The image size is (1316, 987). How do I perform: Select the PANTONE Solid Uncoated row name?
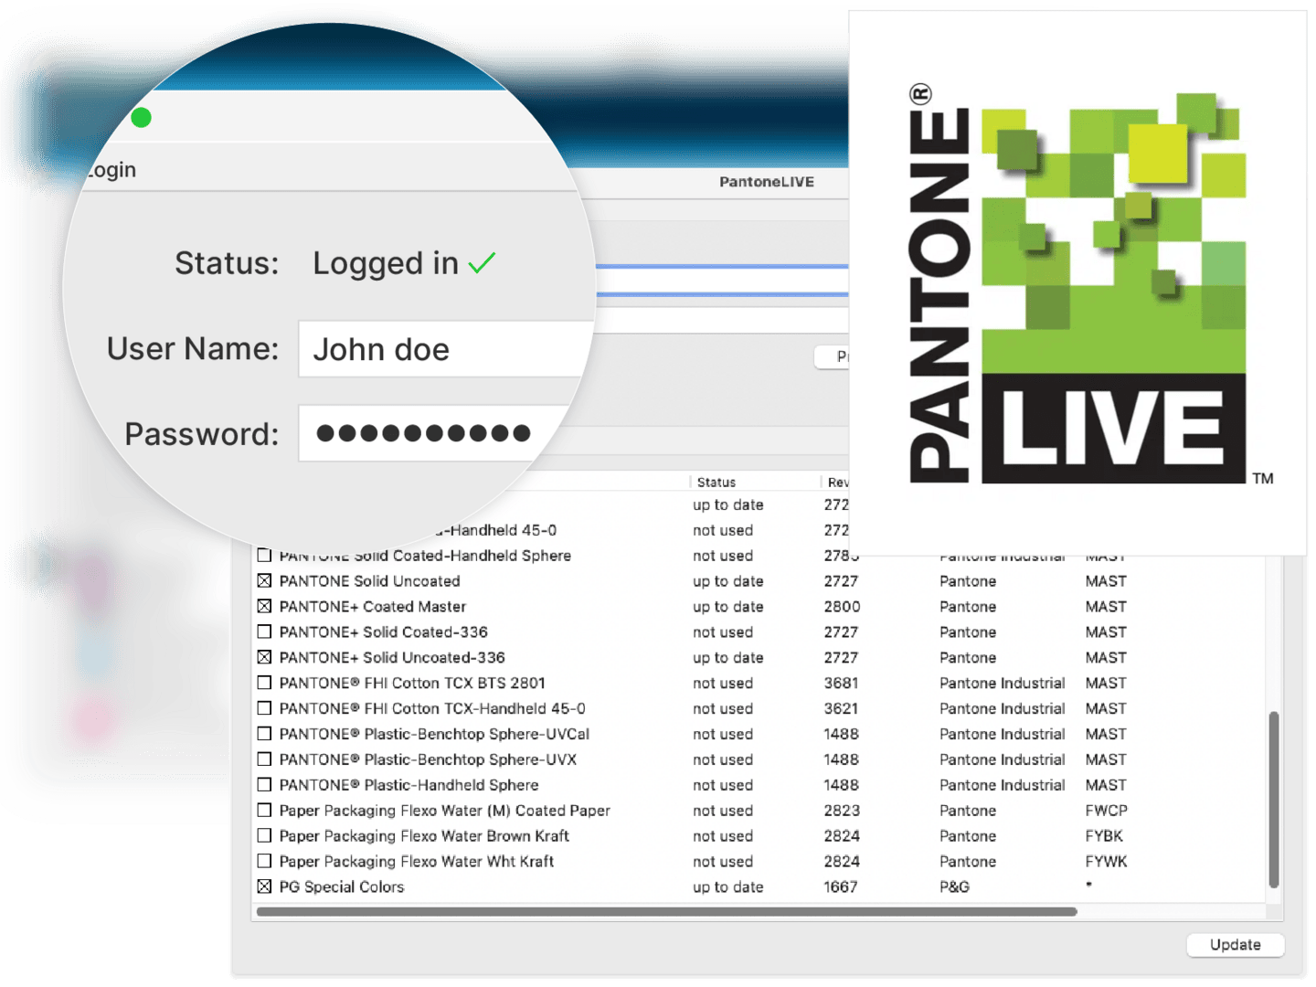point(369,581)
